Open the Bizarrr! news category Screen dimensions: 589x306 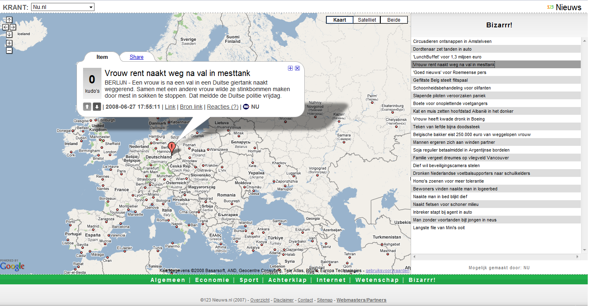click(422, 280)
